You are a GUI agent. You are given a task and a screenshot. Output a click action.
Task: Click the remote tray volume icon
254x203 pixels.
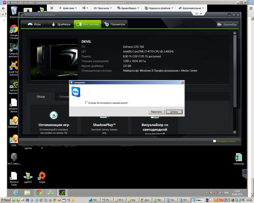pos(220,193)
